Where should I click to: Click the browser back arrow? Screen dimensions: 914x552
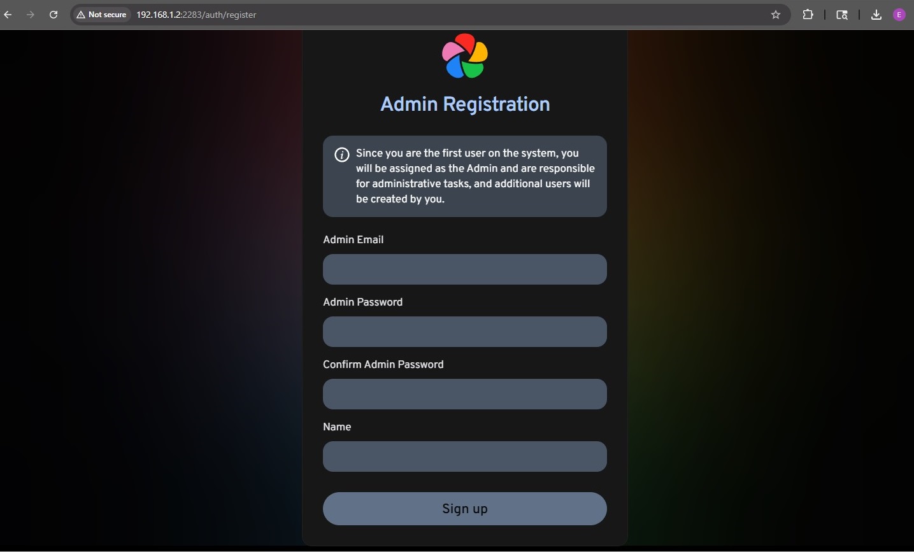8,15
